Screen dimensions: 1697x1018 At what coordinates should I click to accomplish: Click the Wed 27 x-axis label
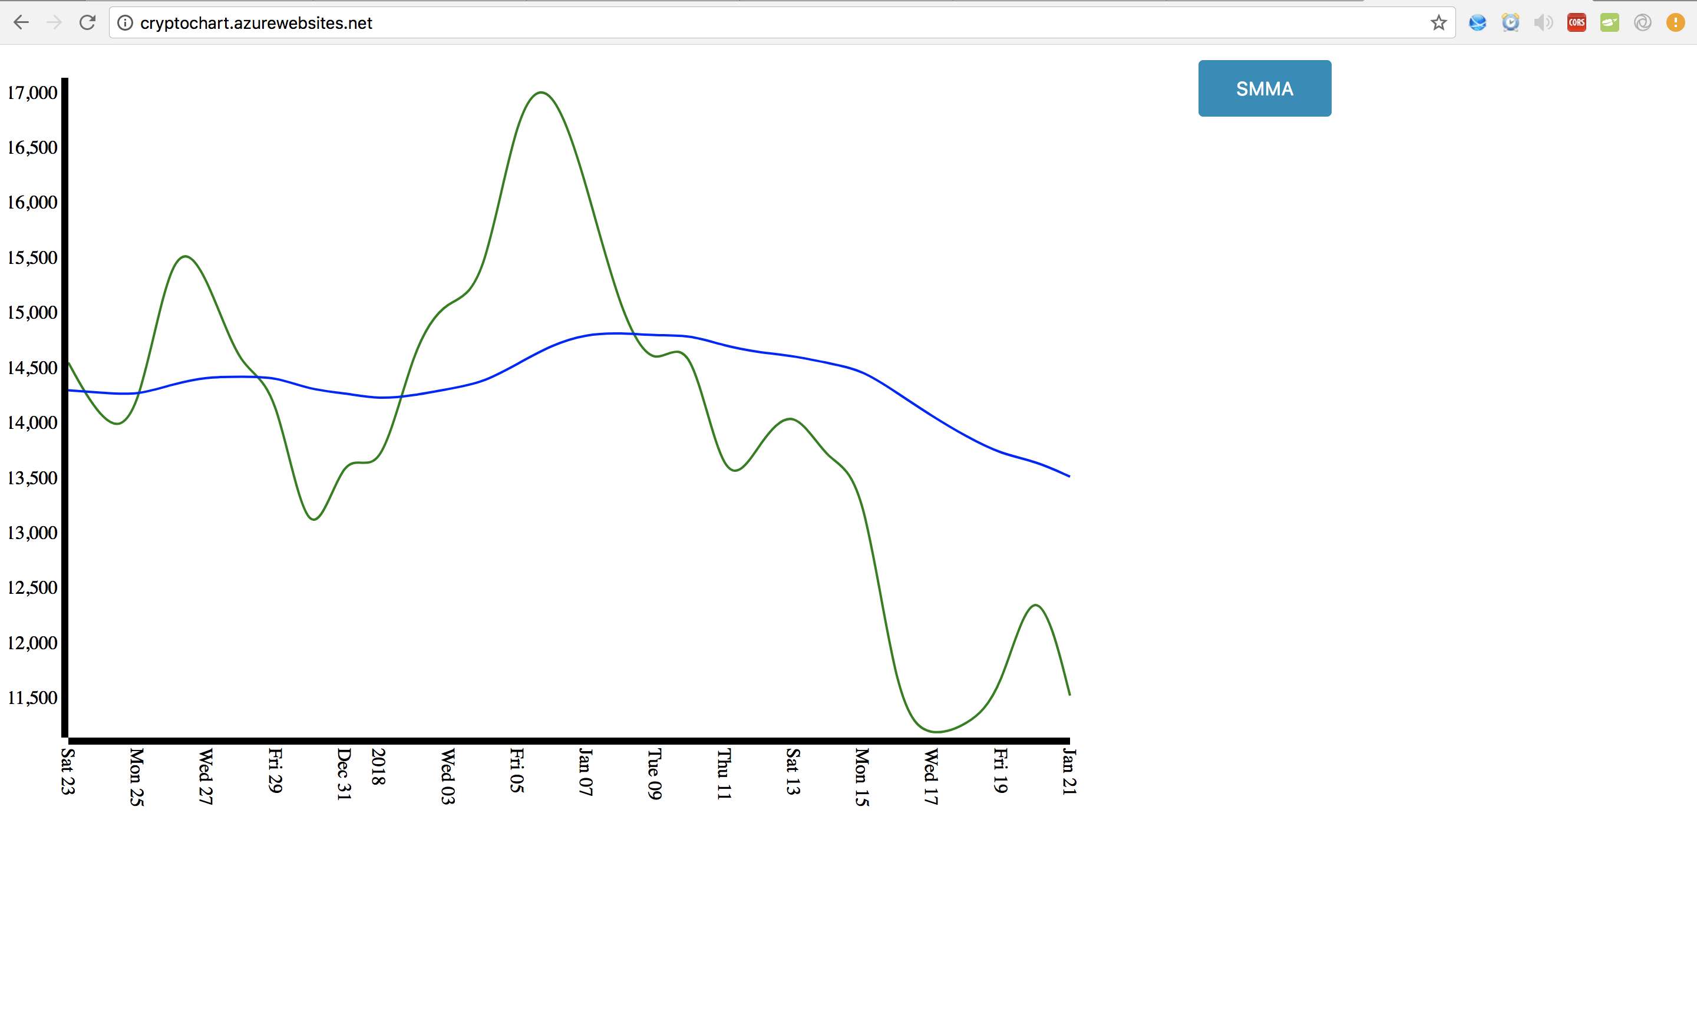tap(206, 776)
